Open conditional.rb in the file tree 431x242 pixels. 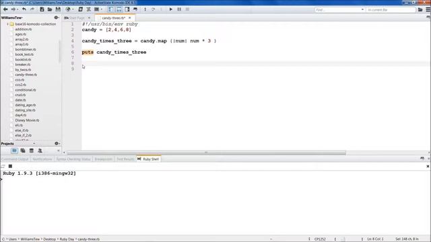click(x=26, y=90)
